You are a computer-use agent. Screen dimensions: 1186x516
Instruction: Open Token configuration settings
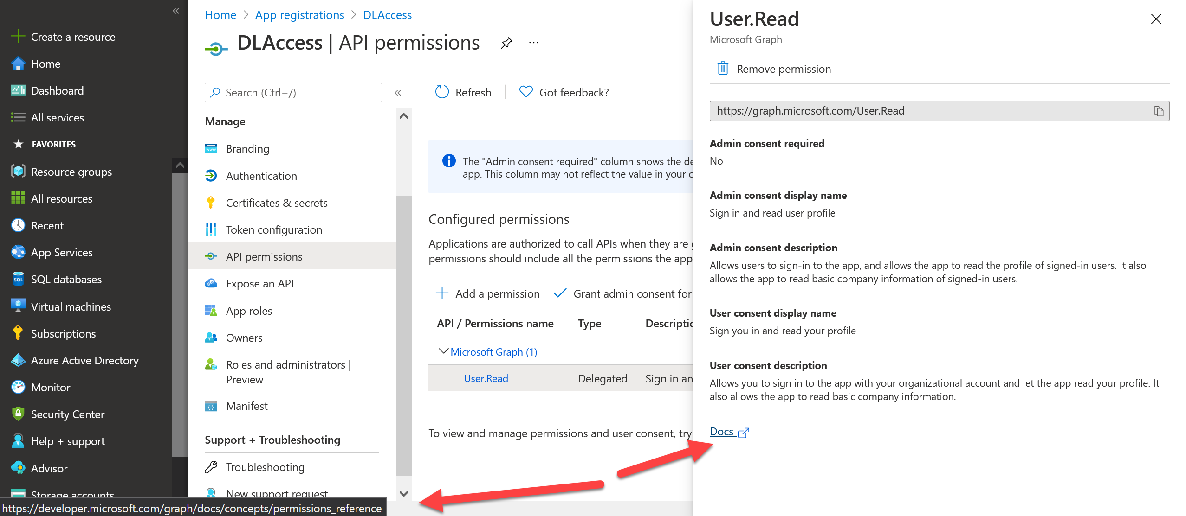click(x=274, y=229)
